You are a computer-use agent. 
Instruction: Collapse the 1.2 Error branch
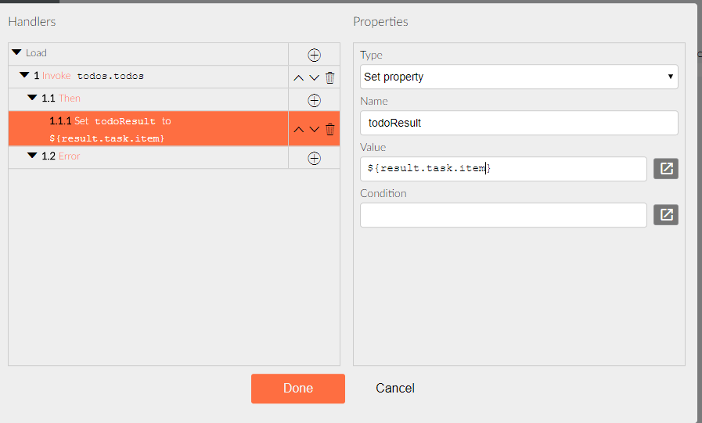(32, 155)
